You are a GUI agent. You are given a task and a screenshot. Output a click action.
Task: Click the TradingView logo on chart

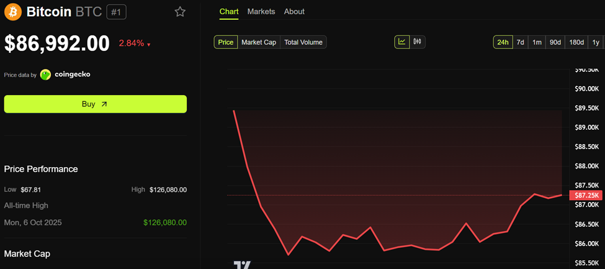pos(242,265)
